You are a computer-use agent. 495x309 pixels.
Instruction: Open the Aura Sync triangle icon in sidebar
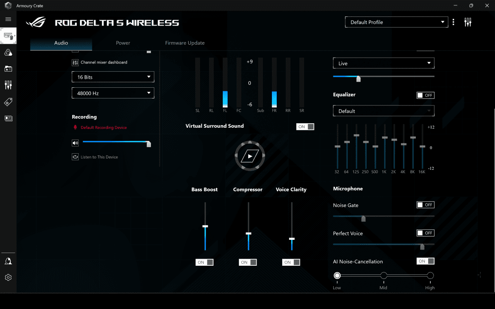tap(8, 52)
